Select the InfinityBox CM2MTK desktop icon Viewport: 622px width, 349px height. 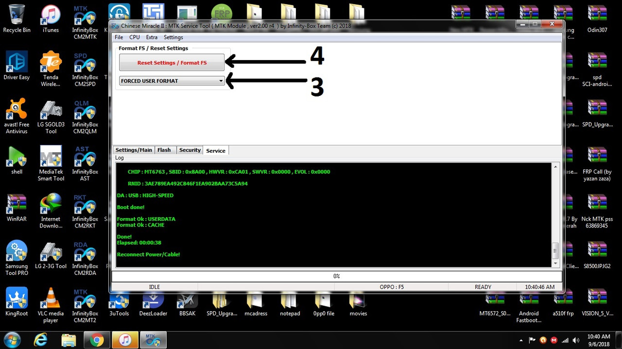coord(85,23)
